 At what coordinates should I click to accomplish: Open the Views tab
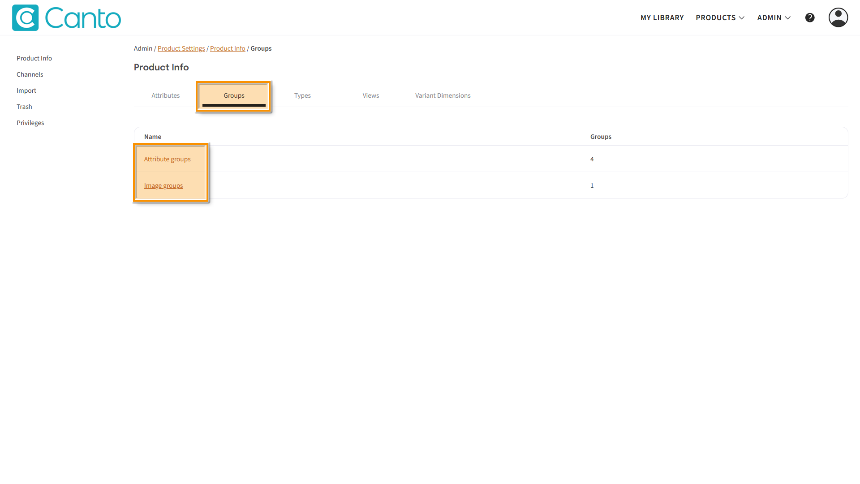(x=371, y=95)
